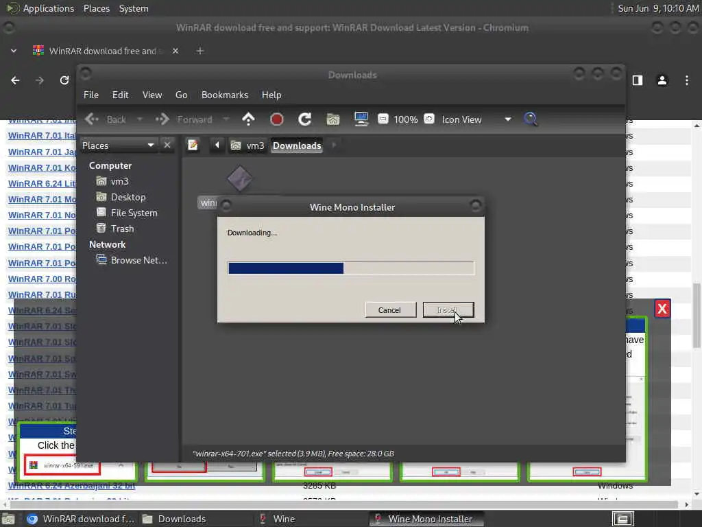Go up to parent folder icon
702x527 pixels.
[248, 119]
